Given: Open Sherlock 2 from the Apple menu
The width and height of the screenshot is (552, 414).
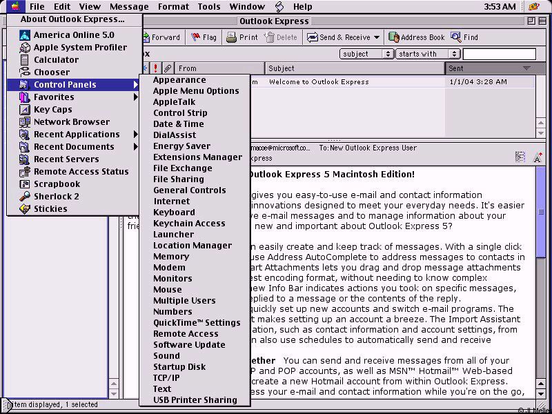Looking at the screenshot, I should point(56,197).
